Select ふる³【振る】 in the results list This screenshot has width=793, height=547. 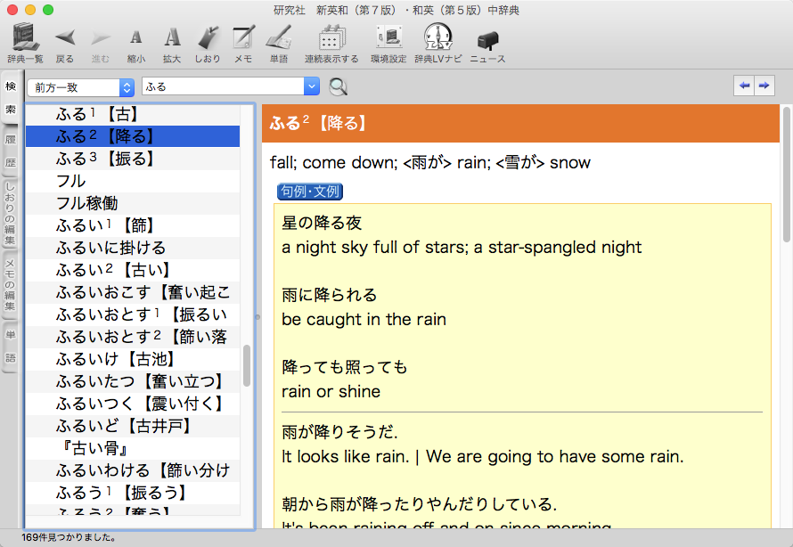coord(105,159)
